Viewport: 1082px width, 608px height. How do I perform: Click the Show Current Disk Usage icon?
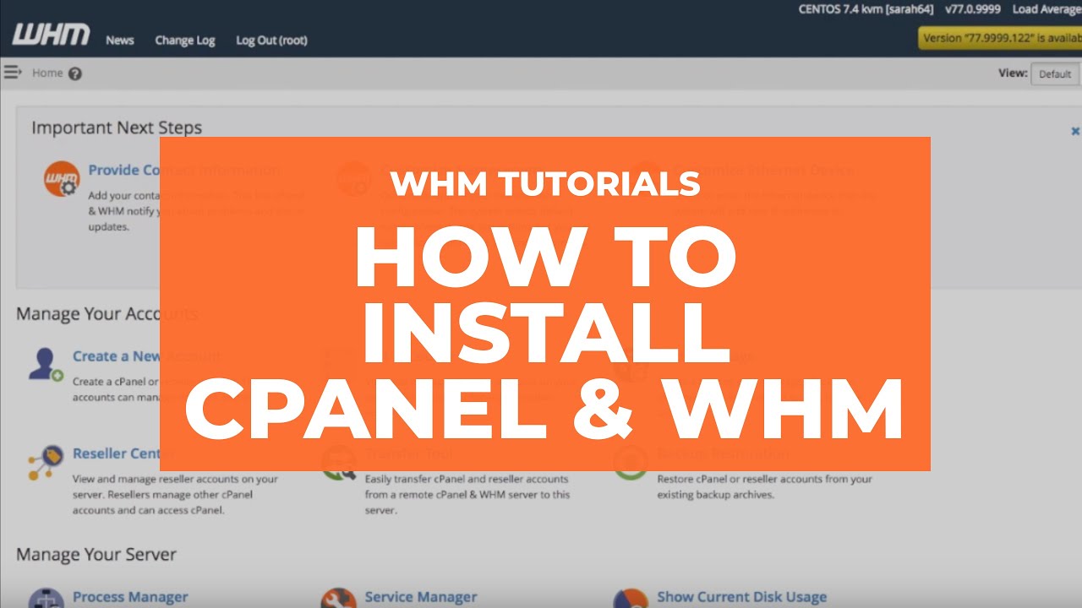pyautogui.click(x=631, y=599)
